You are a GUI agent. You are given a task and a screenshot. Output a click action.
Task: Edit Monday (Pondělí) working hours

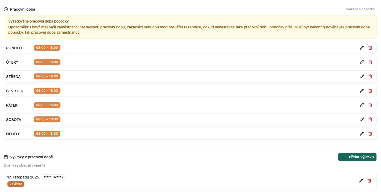(x=362, y=48)
